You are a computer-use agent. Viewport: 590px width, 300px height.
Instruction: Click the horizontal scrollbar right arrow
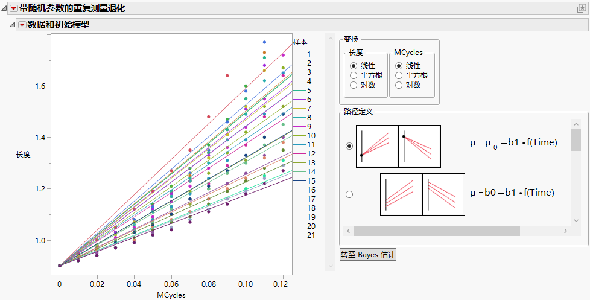[x=565, y=231]
